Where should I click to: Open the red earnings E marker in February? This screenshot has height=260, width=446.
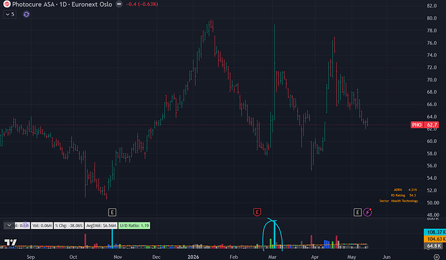(x=257, y=212)
